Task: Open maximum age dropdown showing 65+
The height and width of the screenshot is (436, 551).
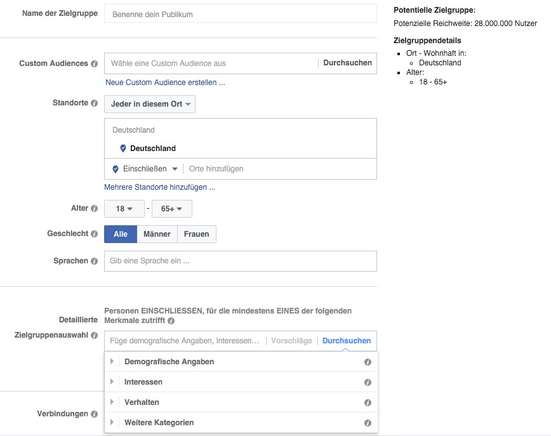Action: point(172,209)
